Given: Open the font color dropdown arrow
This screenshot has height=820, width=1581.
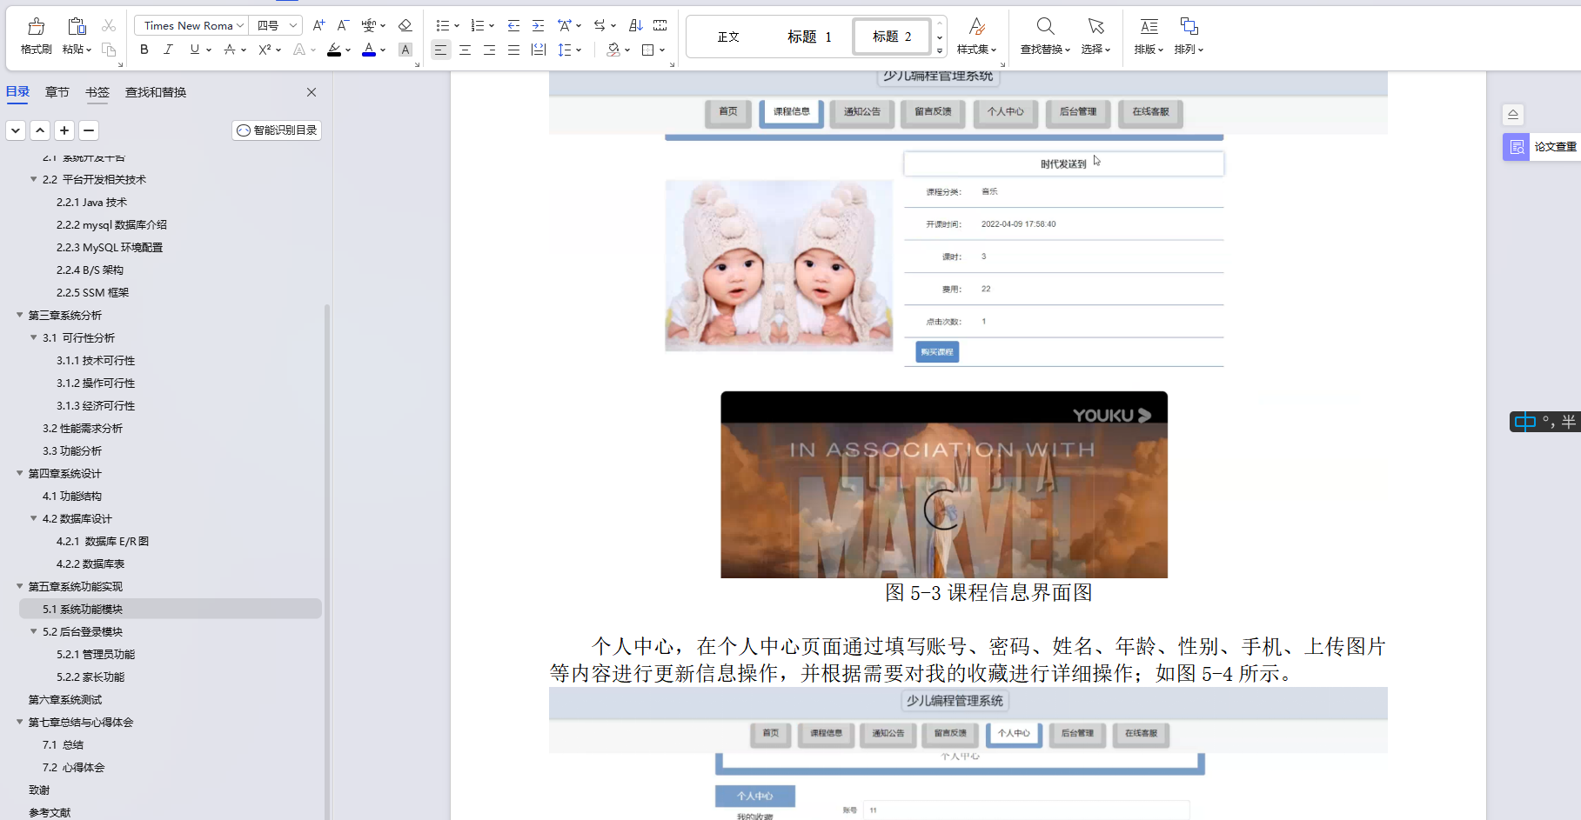Looking at the screenshot, I should click(x=383, y=50).
